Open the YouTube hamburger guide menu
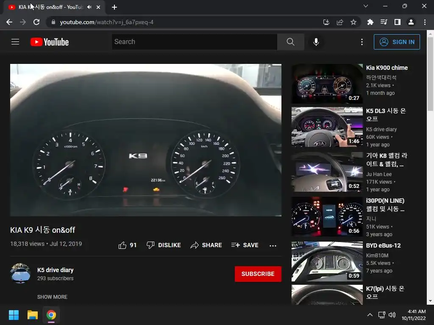The height and width of the screenshot is (325, 434). (x=15, y=42)
